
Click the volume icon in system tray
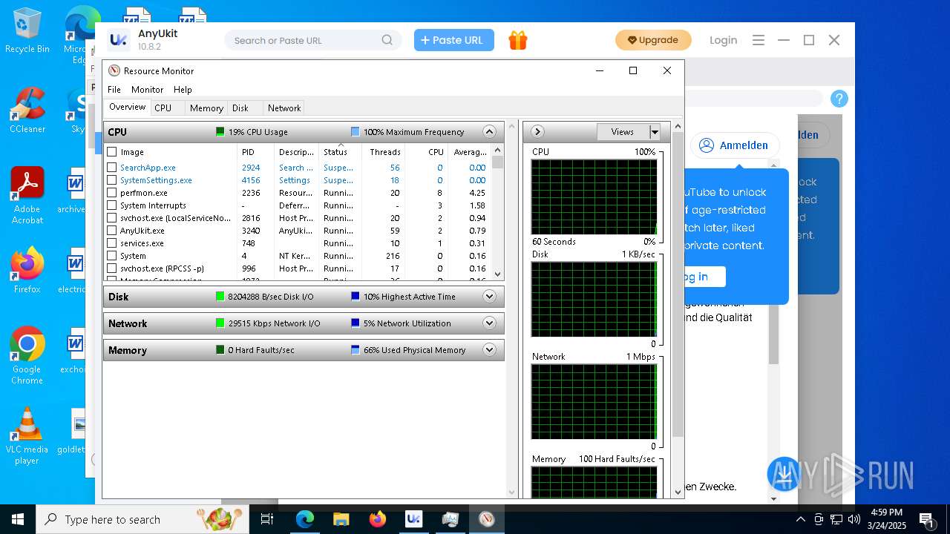[x=854, y=519]
